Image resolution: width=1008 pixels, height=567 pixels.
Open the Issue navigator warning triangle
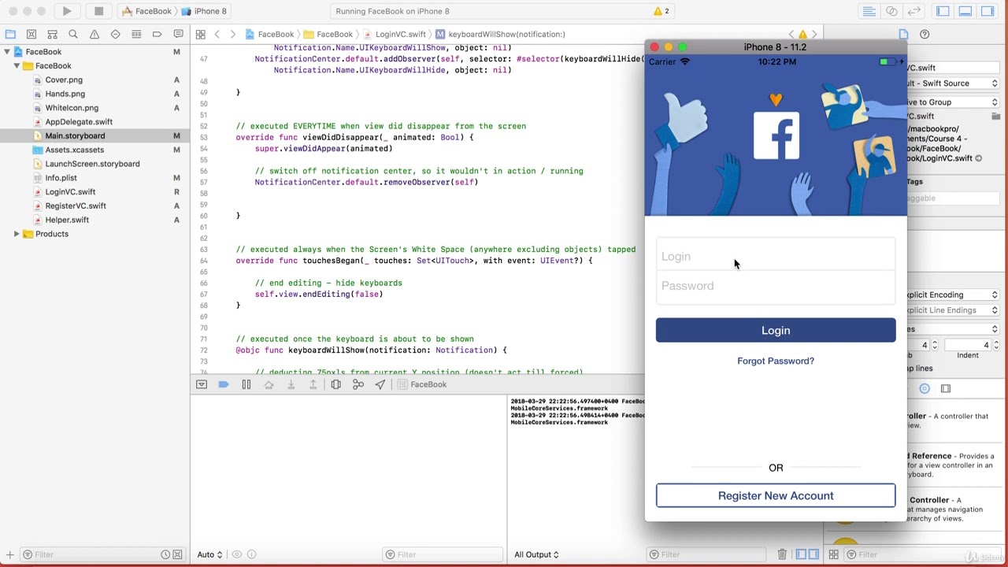pos(94,34)
